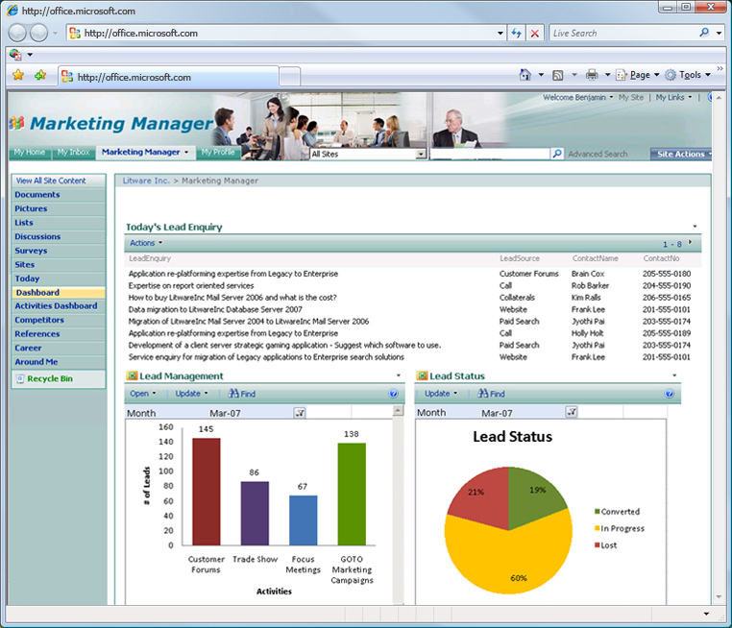Click the Home icon in the command bar
The width and height of the screenshot is (732, 628).
pyautogui.click(x=525, y=75)
